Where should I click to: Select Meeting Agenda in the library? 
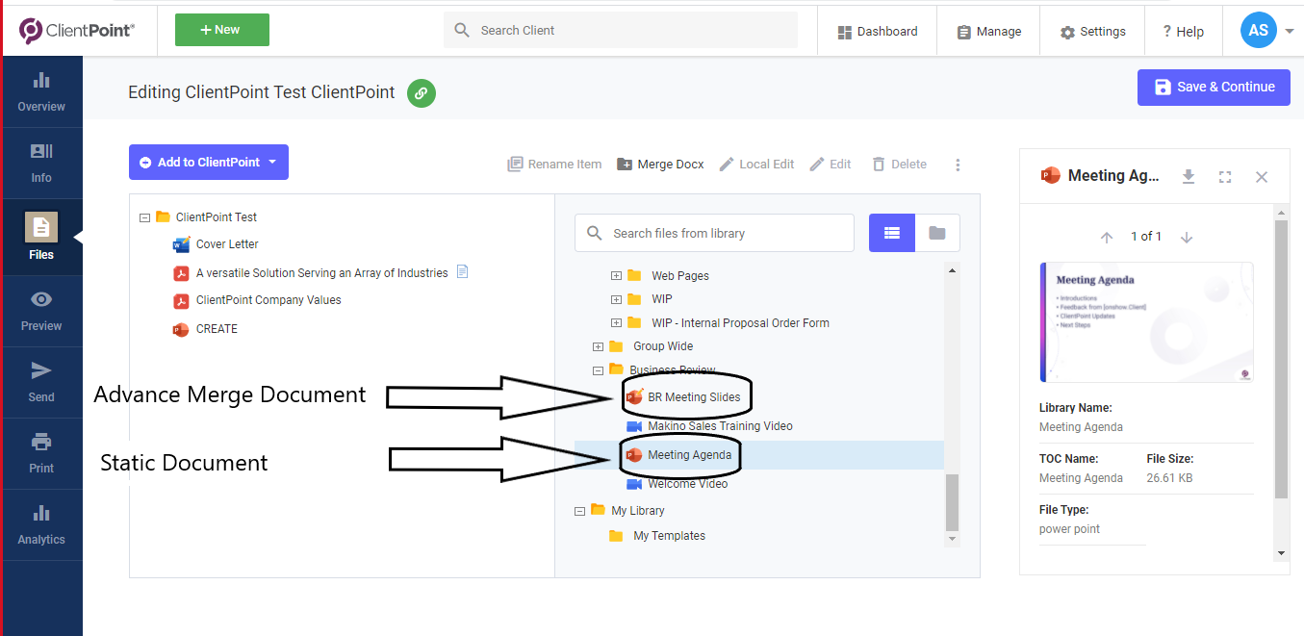(689, 455)
